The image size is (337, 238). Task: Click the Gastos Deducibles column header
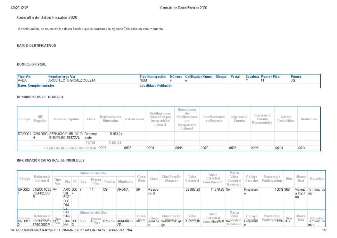pos(286,119)
